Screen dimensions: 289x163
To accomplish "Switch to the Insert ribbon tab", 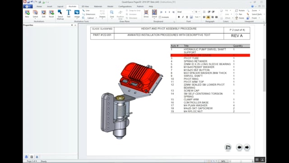I will tap(50, 6).
